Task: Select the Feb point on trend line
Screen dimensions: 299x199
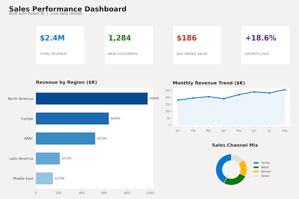Action: 193,98
